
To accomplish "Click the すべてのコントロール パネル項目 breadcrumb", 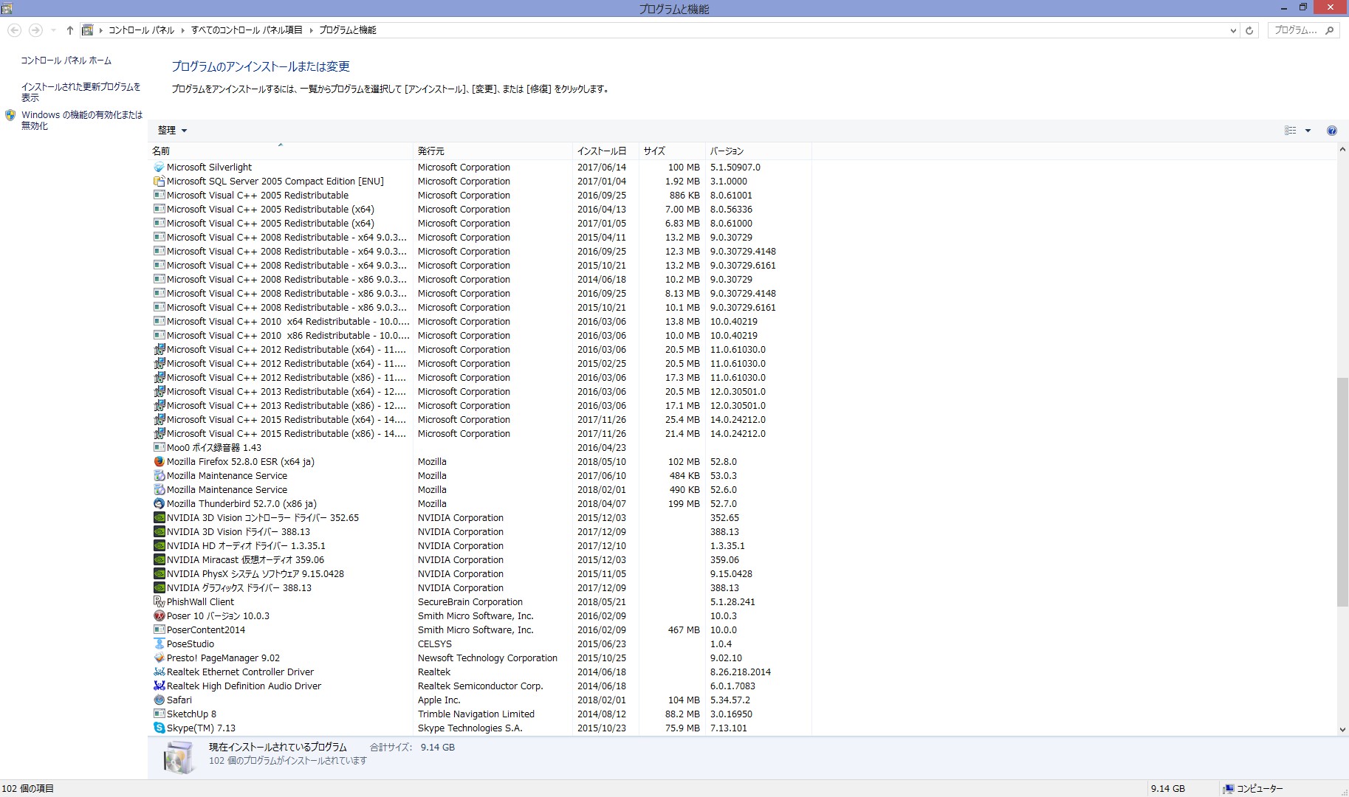I will (247, 30).
